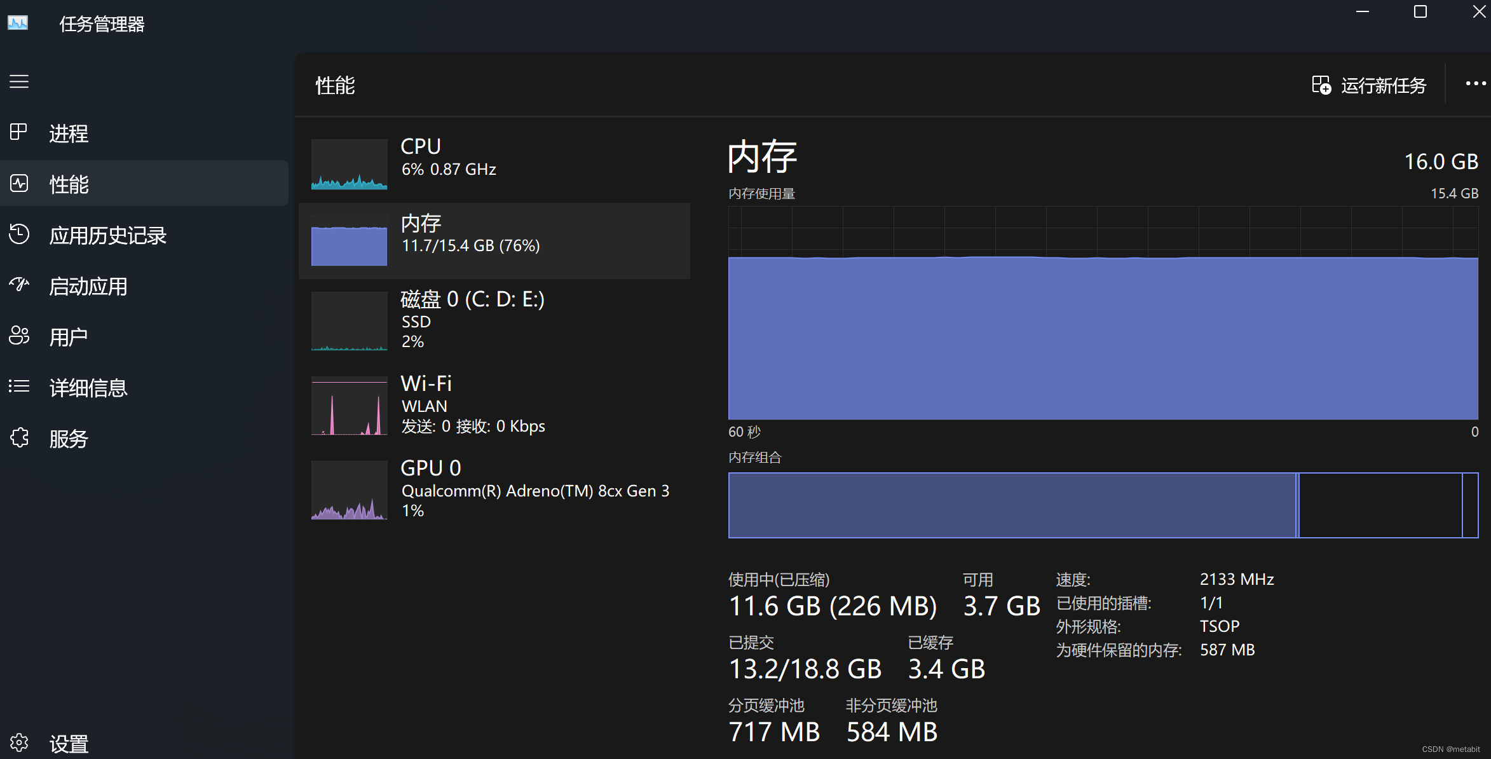Image resolution: width=1491 pixels, height=759 pixels.
Task: Open 用户 people icon
Action: [19, 336]
